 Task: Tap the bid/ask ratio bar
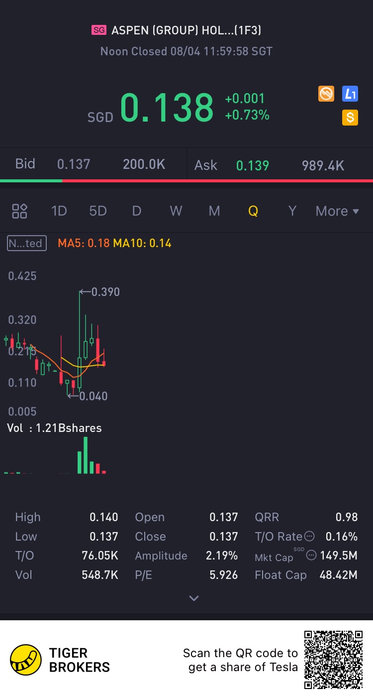186,180
